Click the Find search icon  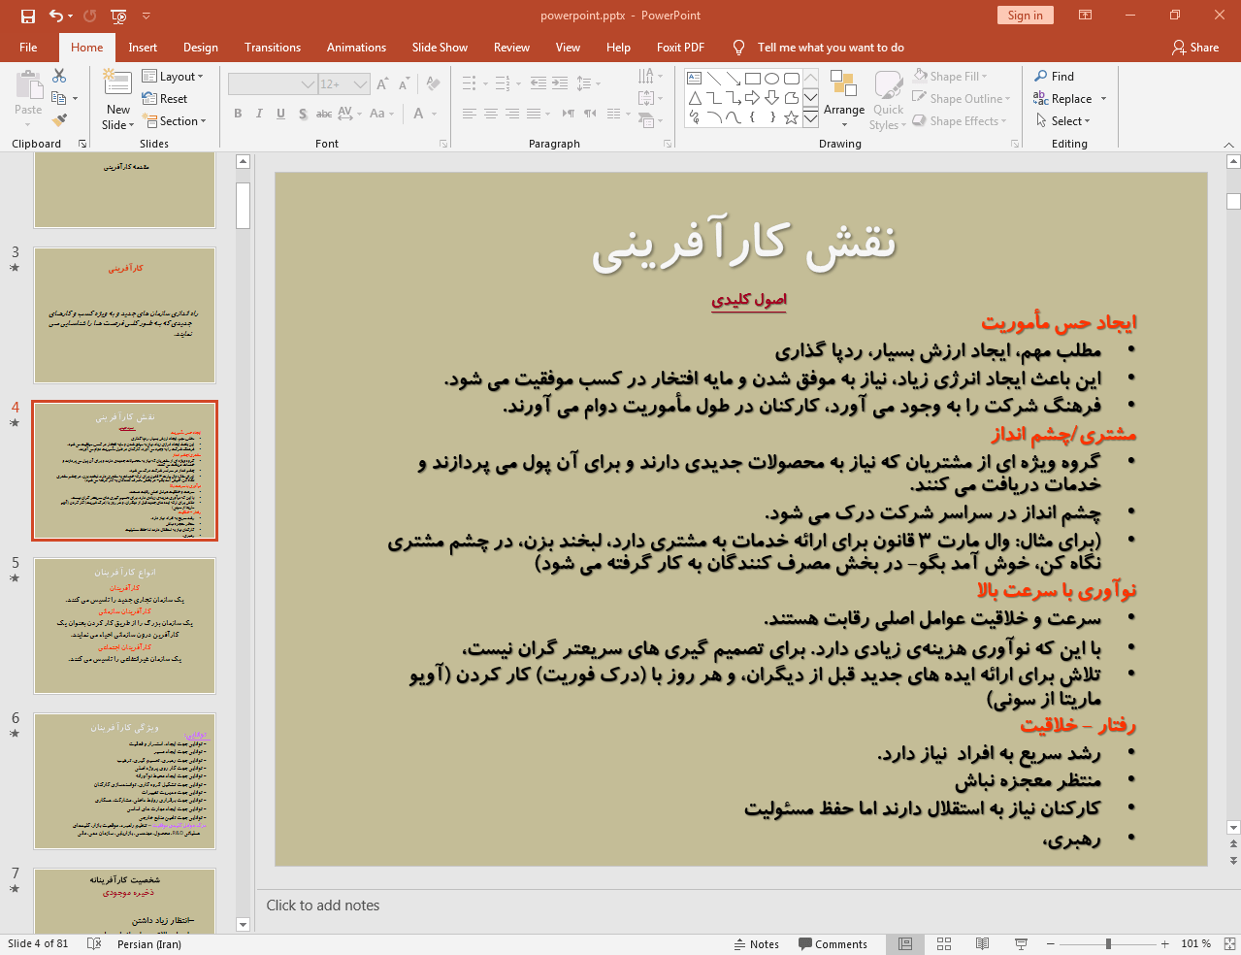tap(1041, 76)
